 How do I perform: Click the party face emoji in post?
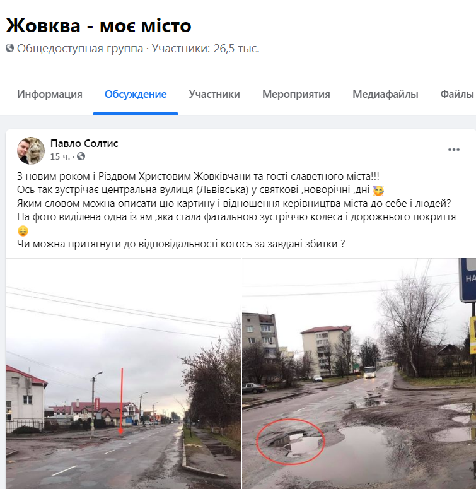378,190
